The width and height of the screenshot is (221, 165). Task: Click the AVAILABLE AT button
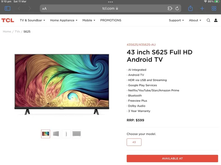tap(172, 158)
